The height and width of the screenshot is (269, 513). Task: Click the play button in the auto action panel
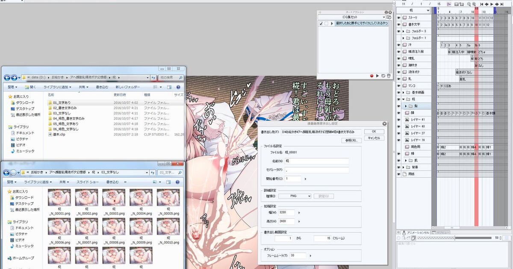click(x=377, y=76)
